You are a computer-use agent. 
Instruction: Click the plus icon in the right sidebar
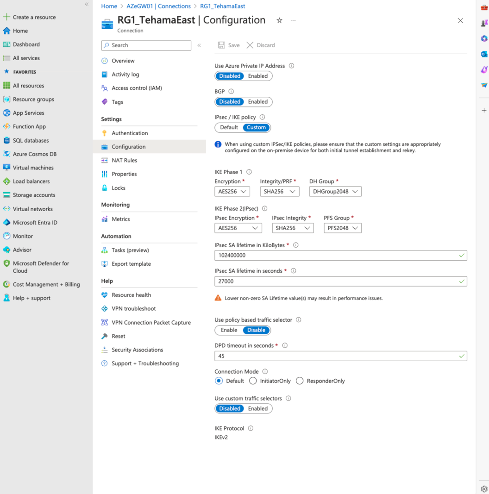point(484,110)
